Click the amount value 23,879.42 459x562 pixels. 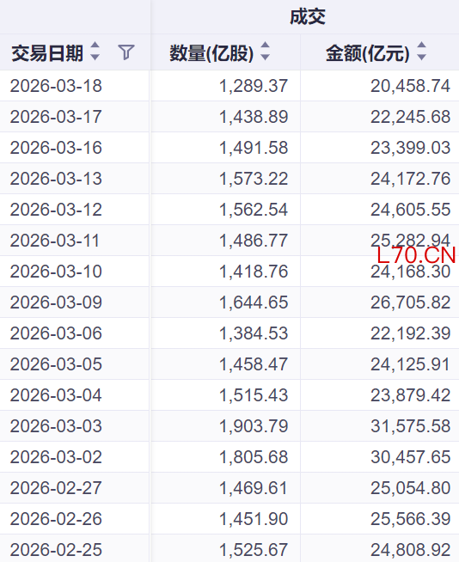coord(410,395)
